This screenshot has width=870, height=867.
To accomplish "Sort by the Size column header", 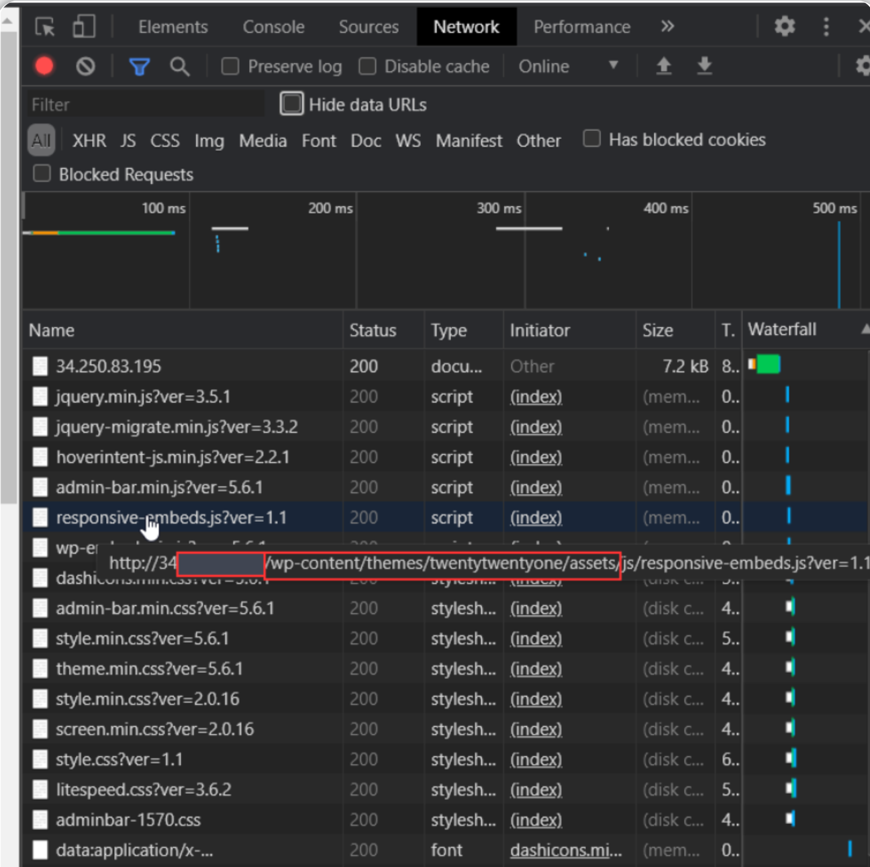I will click(x=675, y=330).
